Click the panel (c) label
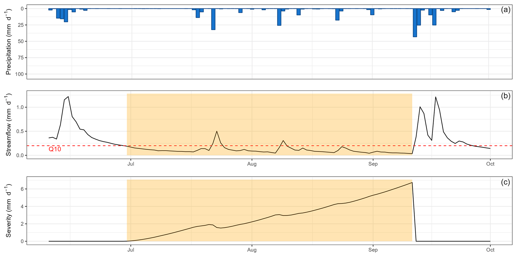 point(505,182)
